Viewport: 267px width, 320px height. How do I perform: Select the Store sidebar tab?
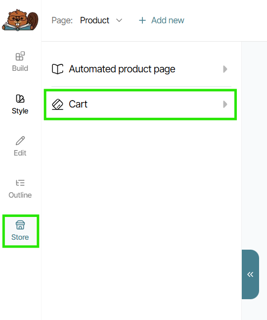(x=20, y=231)
